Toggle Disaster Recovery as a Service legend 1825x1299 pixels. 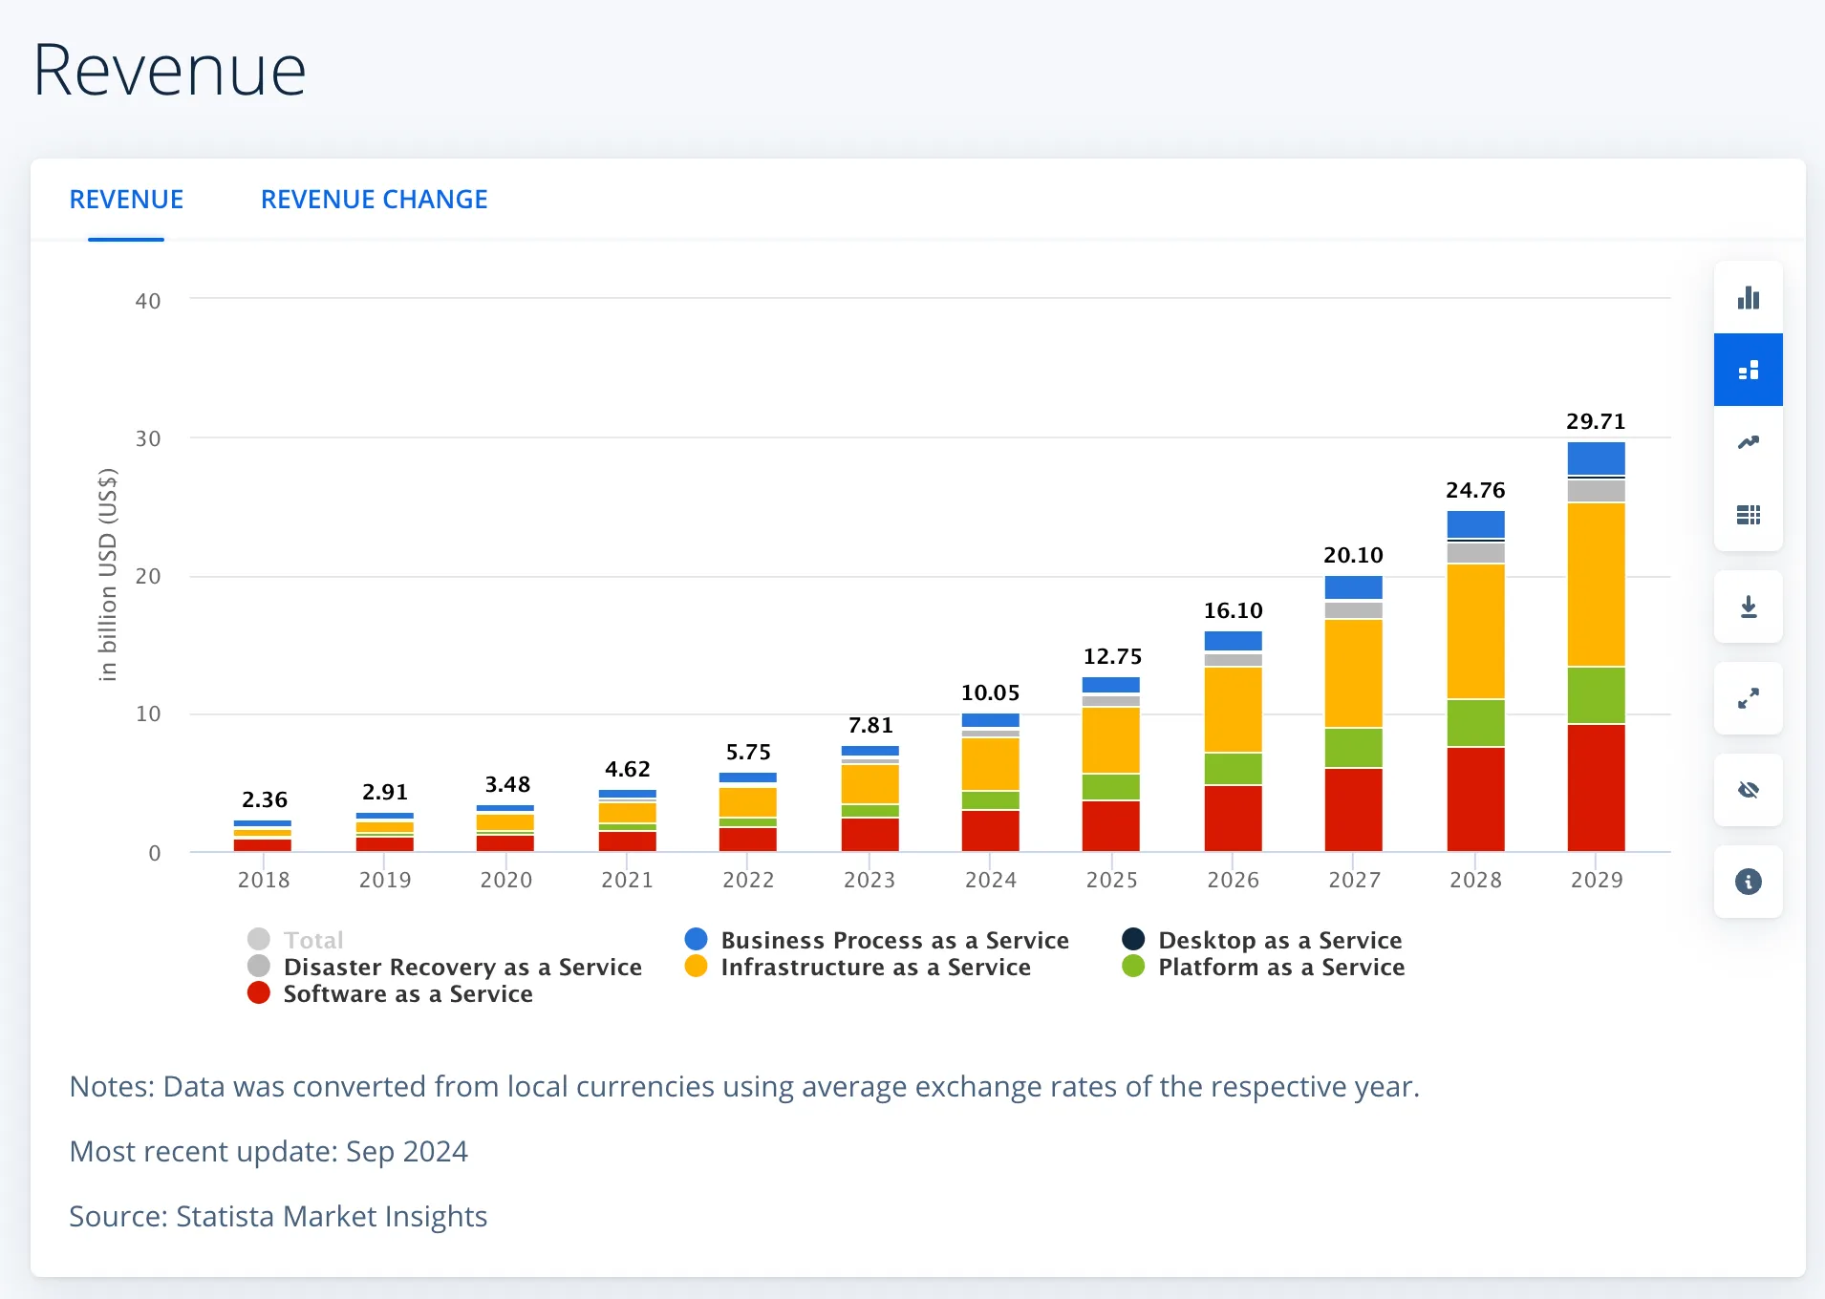point(462,967)
